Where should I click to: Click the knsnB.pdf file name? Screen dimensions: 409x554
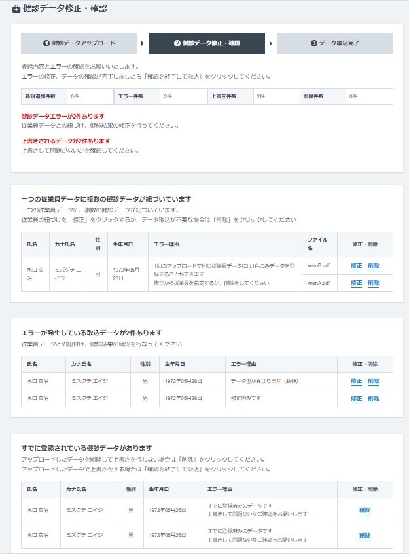click(x=318, y=265)
